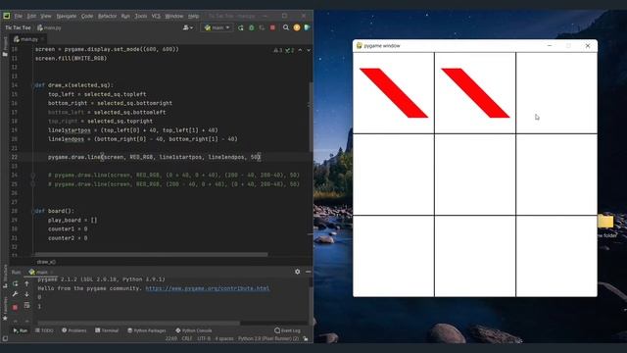Open the Code menu
Viewport: 627px width, 353px height.
[x=87, y=16]
